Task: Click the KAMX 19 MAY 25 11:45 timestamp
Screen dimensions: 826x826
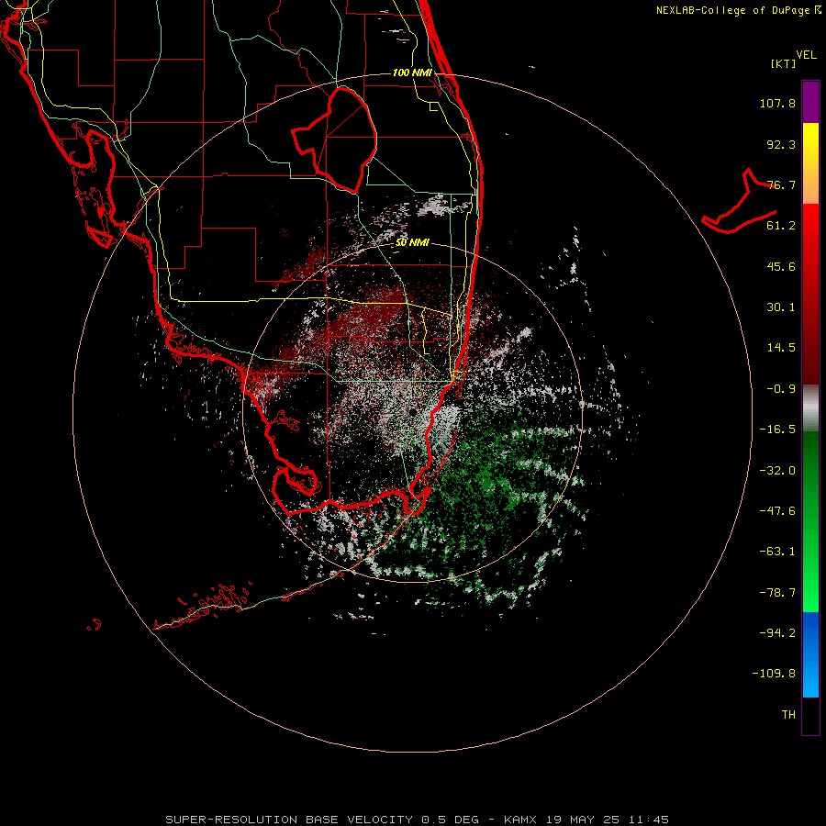Action: click(586, 820)
